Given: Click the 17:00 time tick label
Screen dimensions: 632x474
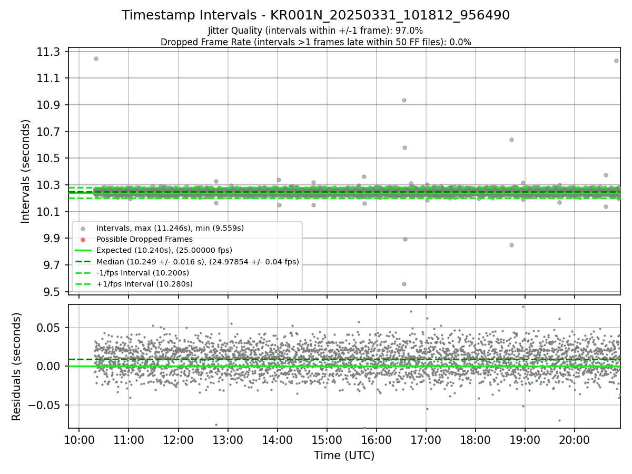Looking at the screenshot, I should coord(426,440).
